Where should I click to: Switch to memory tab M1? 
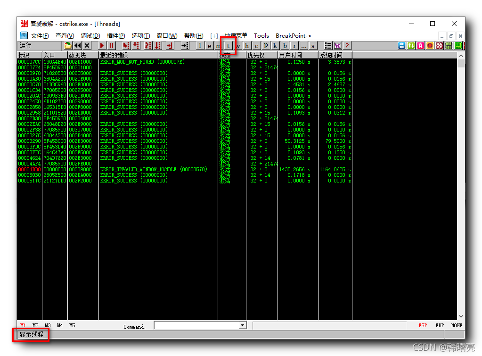coord(23,325)
